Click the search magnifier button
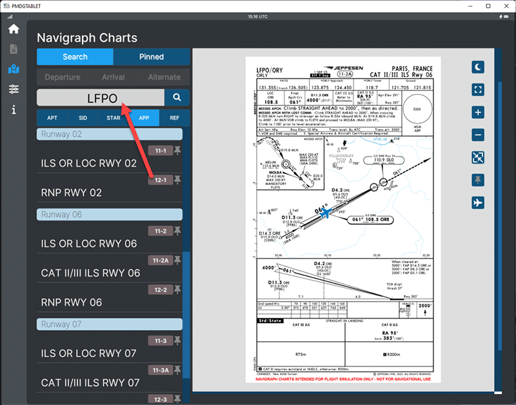Screen dimensions: 516x405 pos(177,97)
